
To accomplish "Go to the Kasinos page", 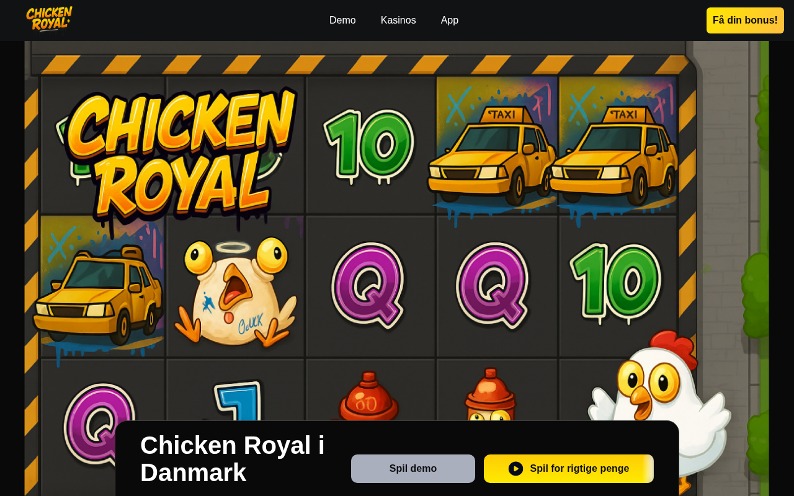I will (x=398, y=20).
